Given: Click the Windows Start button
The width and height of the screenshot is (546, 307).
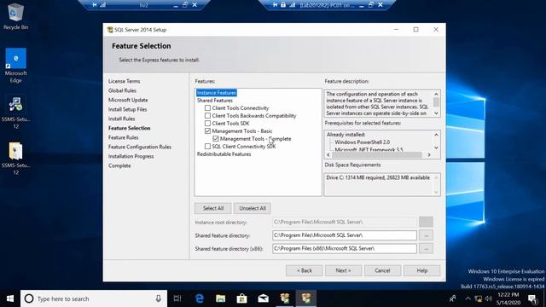Looking at the screenshot, I should (10, 298).
